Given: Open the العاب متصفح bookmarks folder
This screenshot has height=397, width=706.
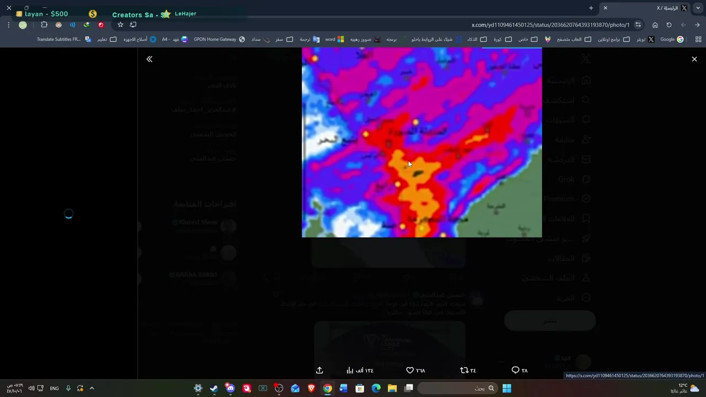Looking at the screenshot, I should [x=574, y=40].
